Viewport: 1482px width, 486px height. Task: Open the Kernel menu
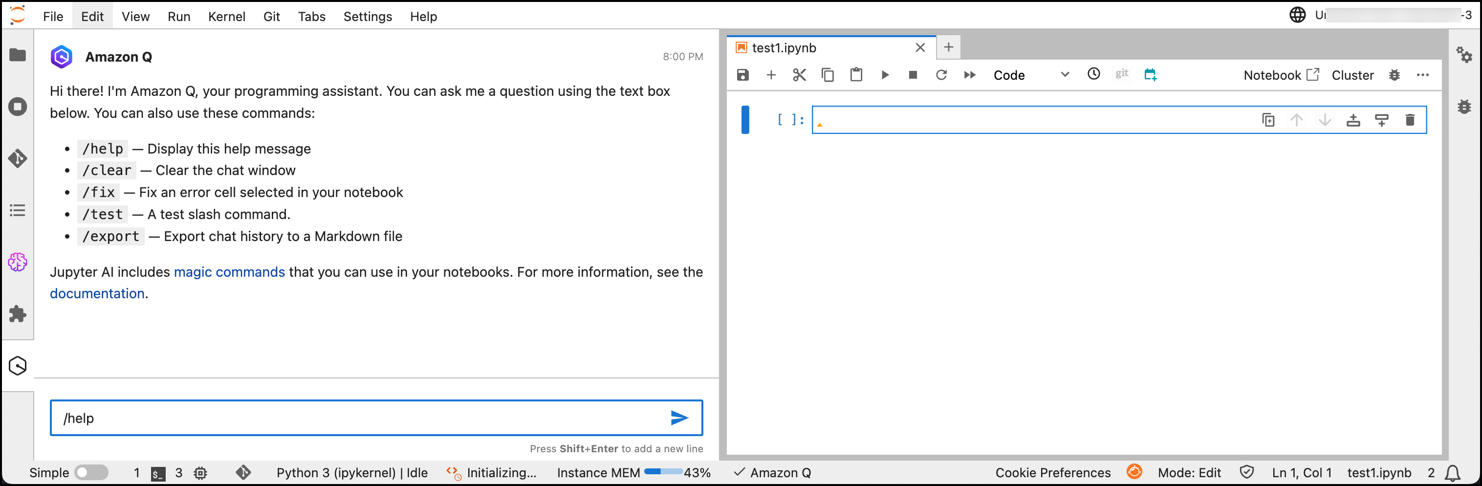226,16
